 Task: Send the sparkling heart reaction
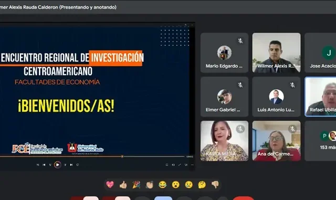coord(110,185)
